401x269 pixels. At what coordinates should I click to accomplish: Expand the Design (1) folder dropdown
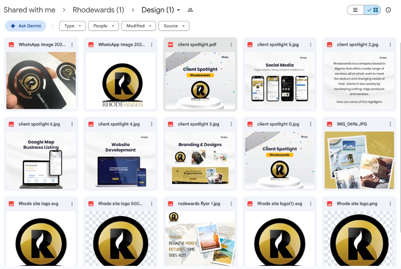click(x=179, y=10)
